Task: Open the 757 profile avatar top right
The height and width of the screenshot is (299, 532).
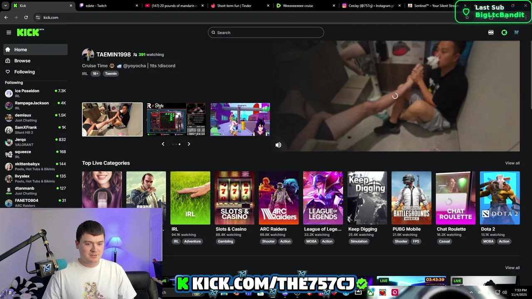Action: click(516, 32)
